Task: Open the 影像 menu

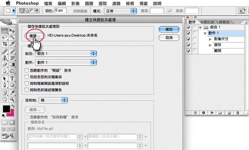Action: (x=75, y=3)
